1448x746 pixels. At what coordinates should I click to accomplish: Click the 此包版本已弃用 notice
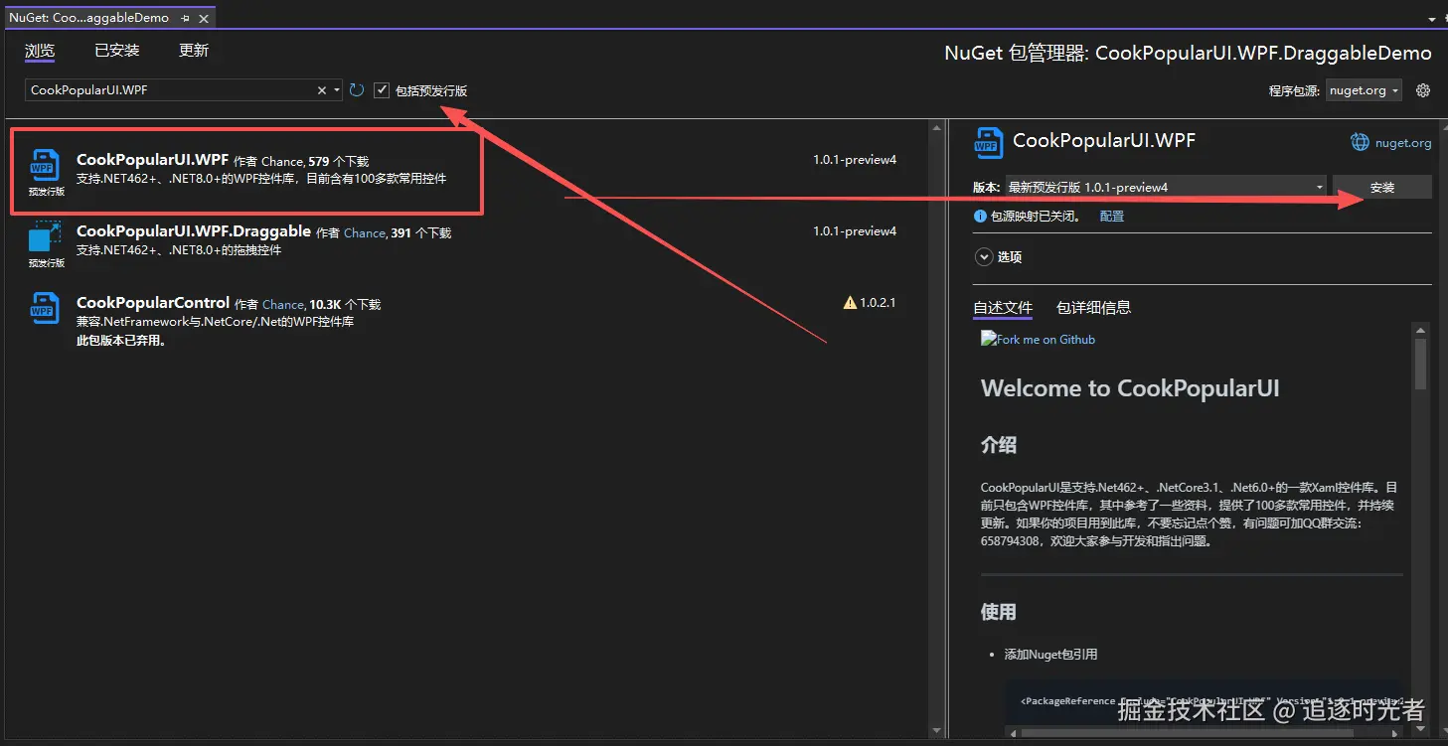tap(121, 341)
